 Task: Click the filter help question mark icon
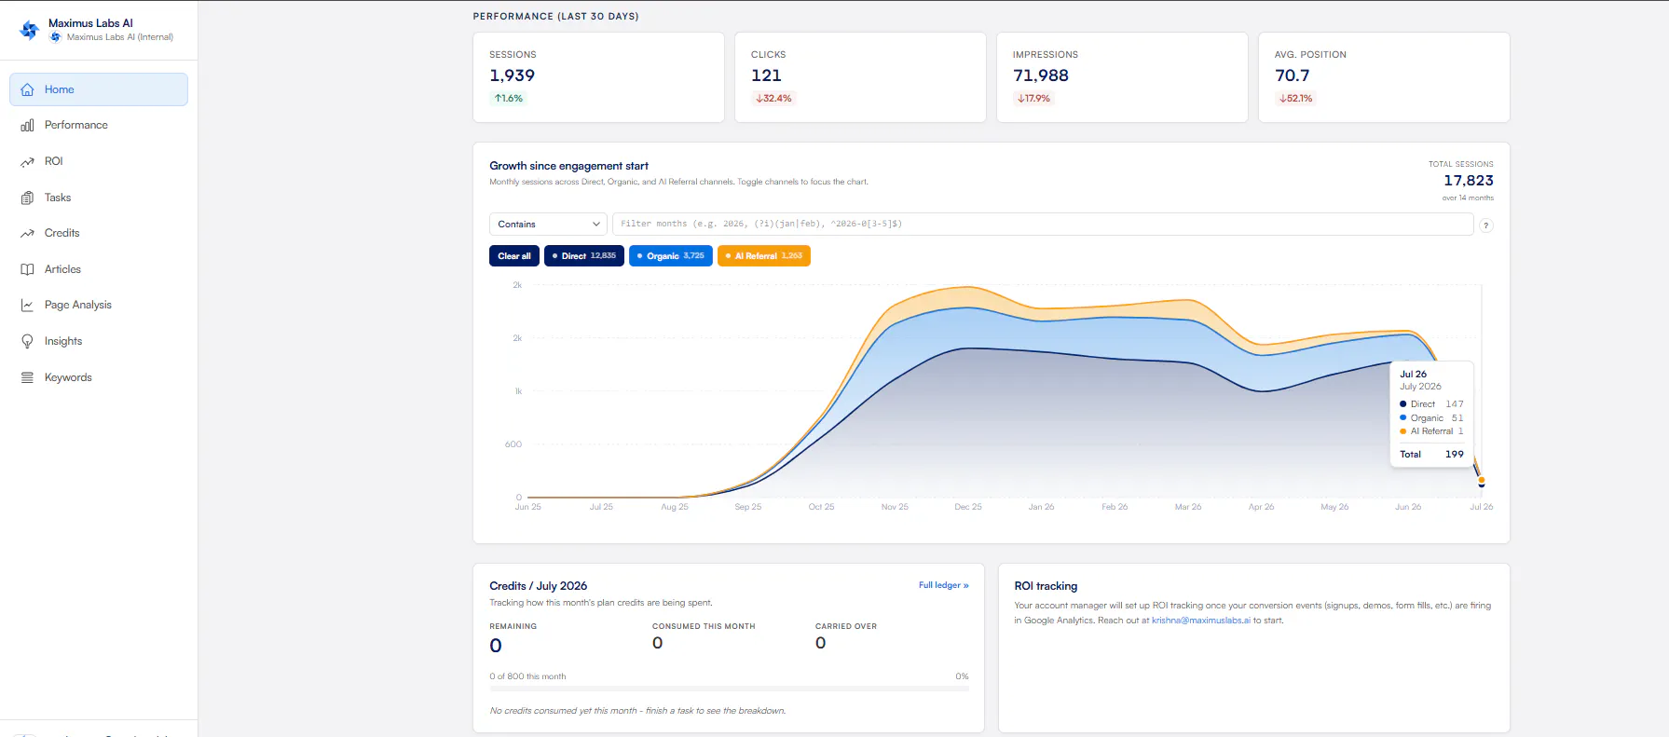coord(1486,225)
